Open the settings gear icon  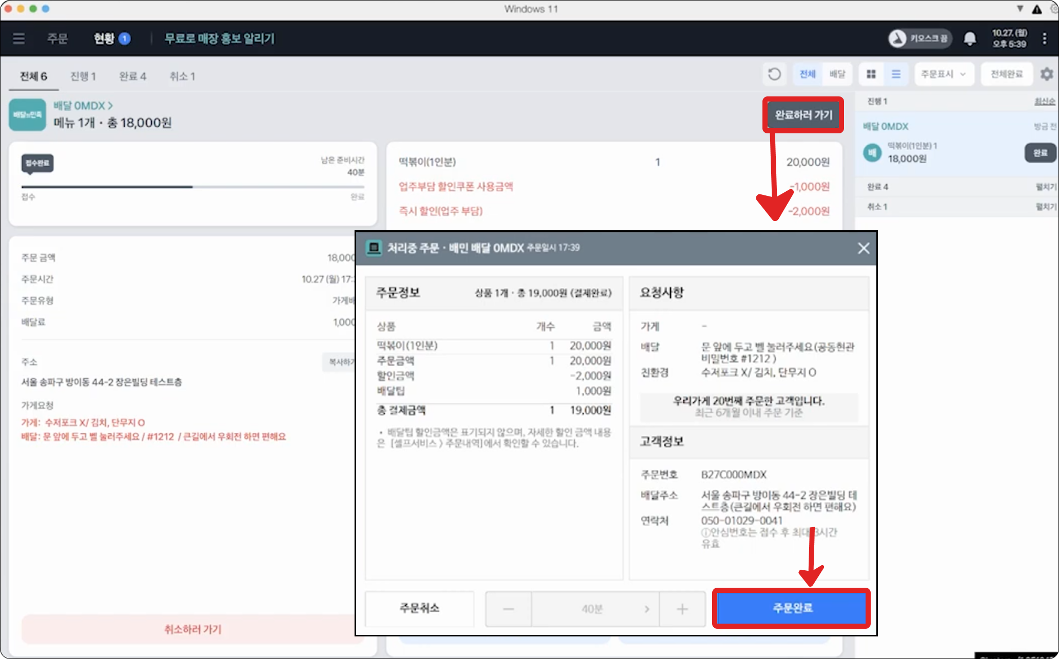click(x=1046, y=74)
